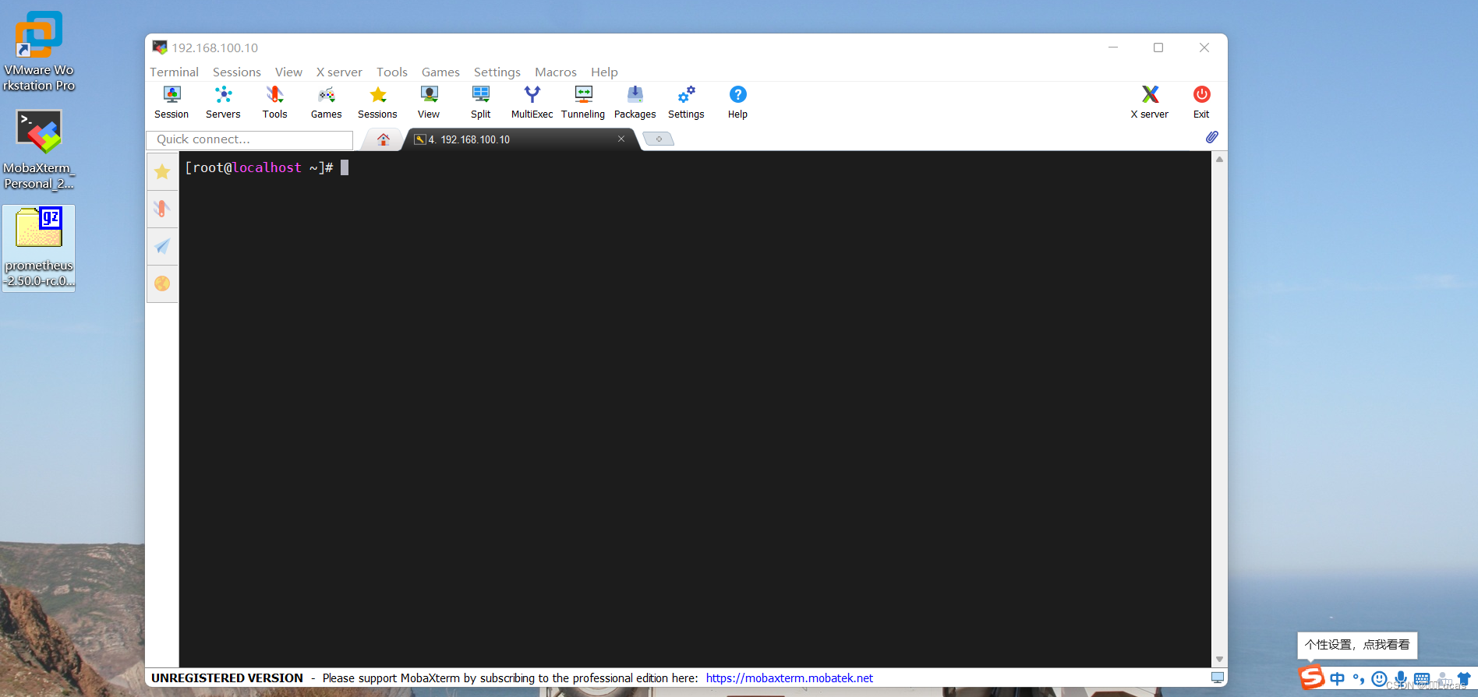
Task: Open the Tunneling manager
Action: 583,102
